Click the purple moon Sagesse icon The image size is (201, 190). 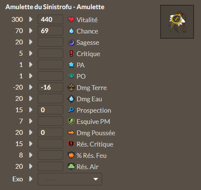tap(71, 43)
